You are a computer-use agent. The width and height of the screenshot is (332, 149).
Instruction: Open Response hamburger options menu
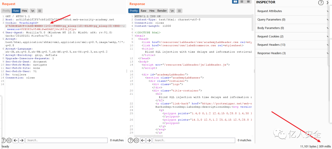(x=179, y=10)
